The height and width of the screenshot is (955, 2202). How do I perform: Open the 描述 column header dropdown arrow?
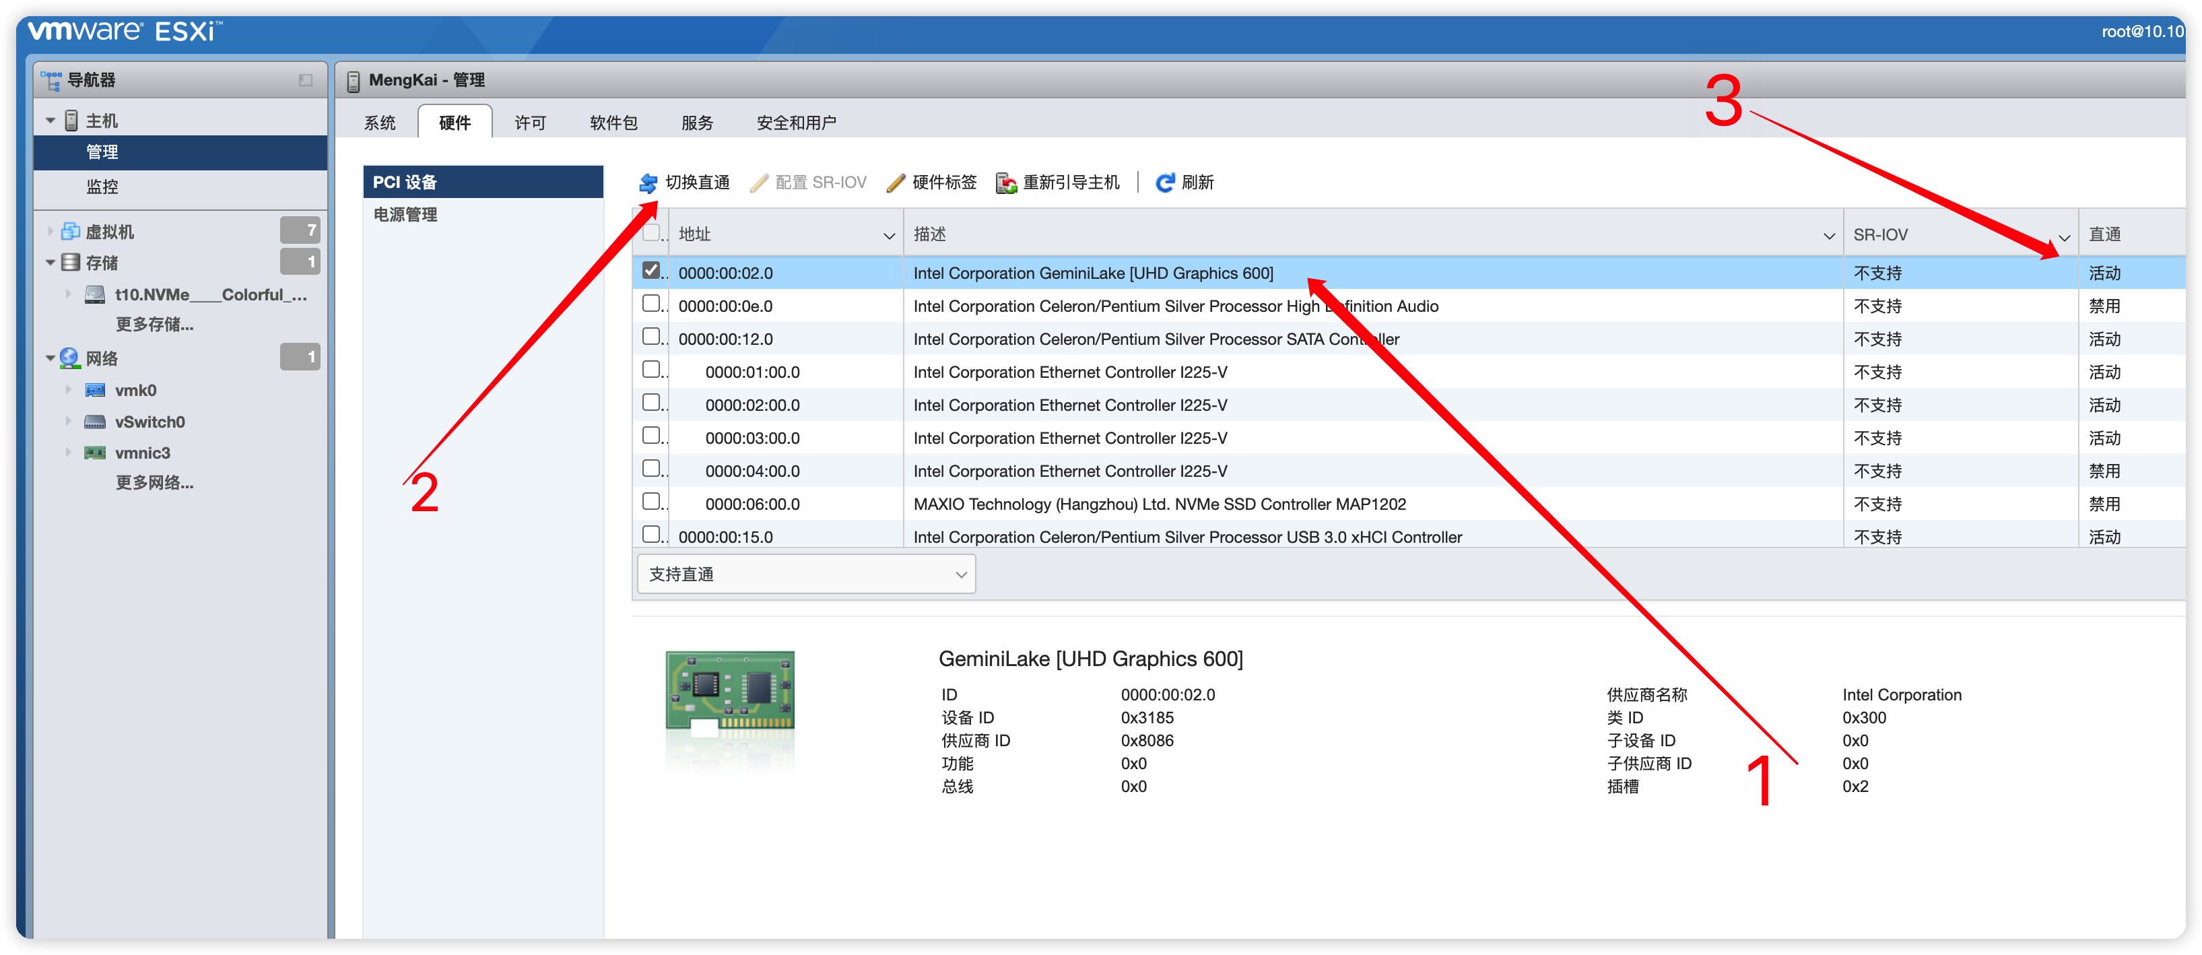1828,236
